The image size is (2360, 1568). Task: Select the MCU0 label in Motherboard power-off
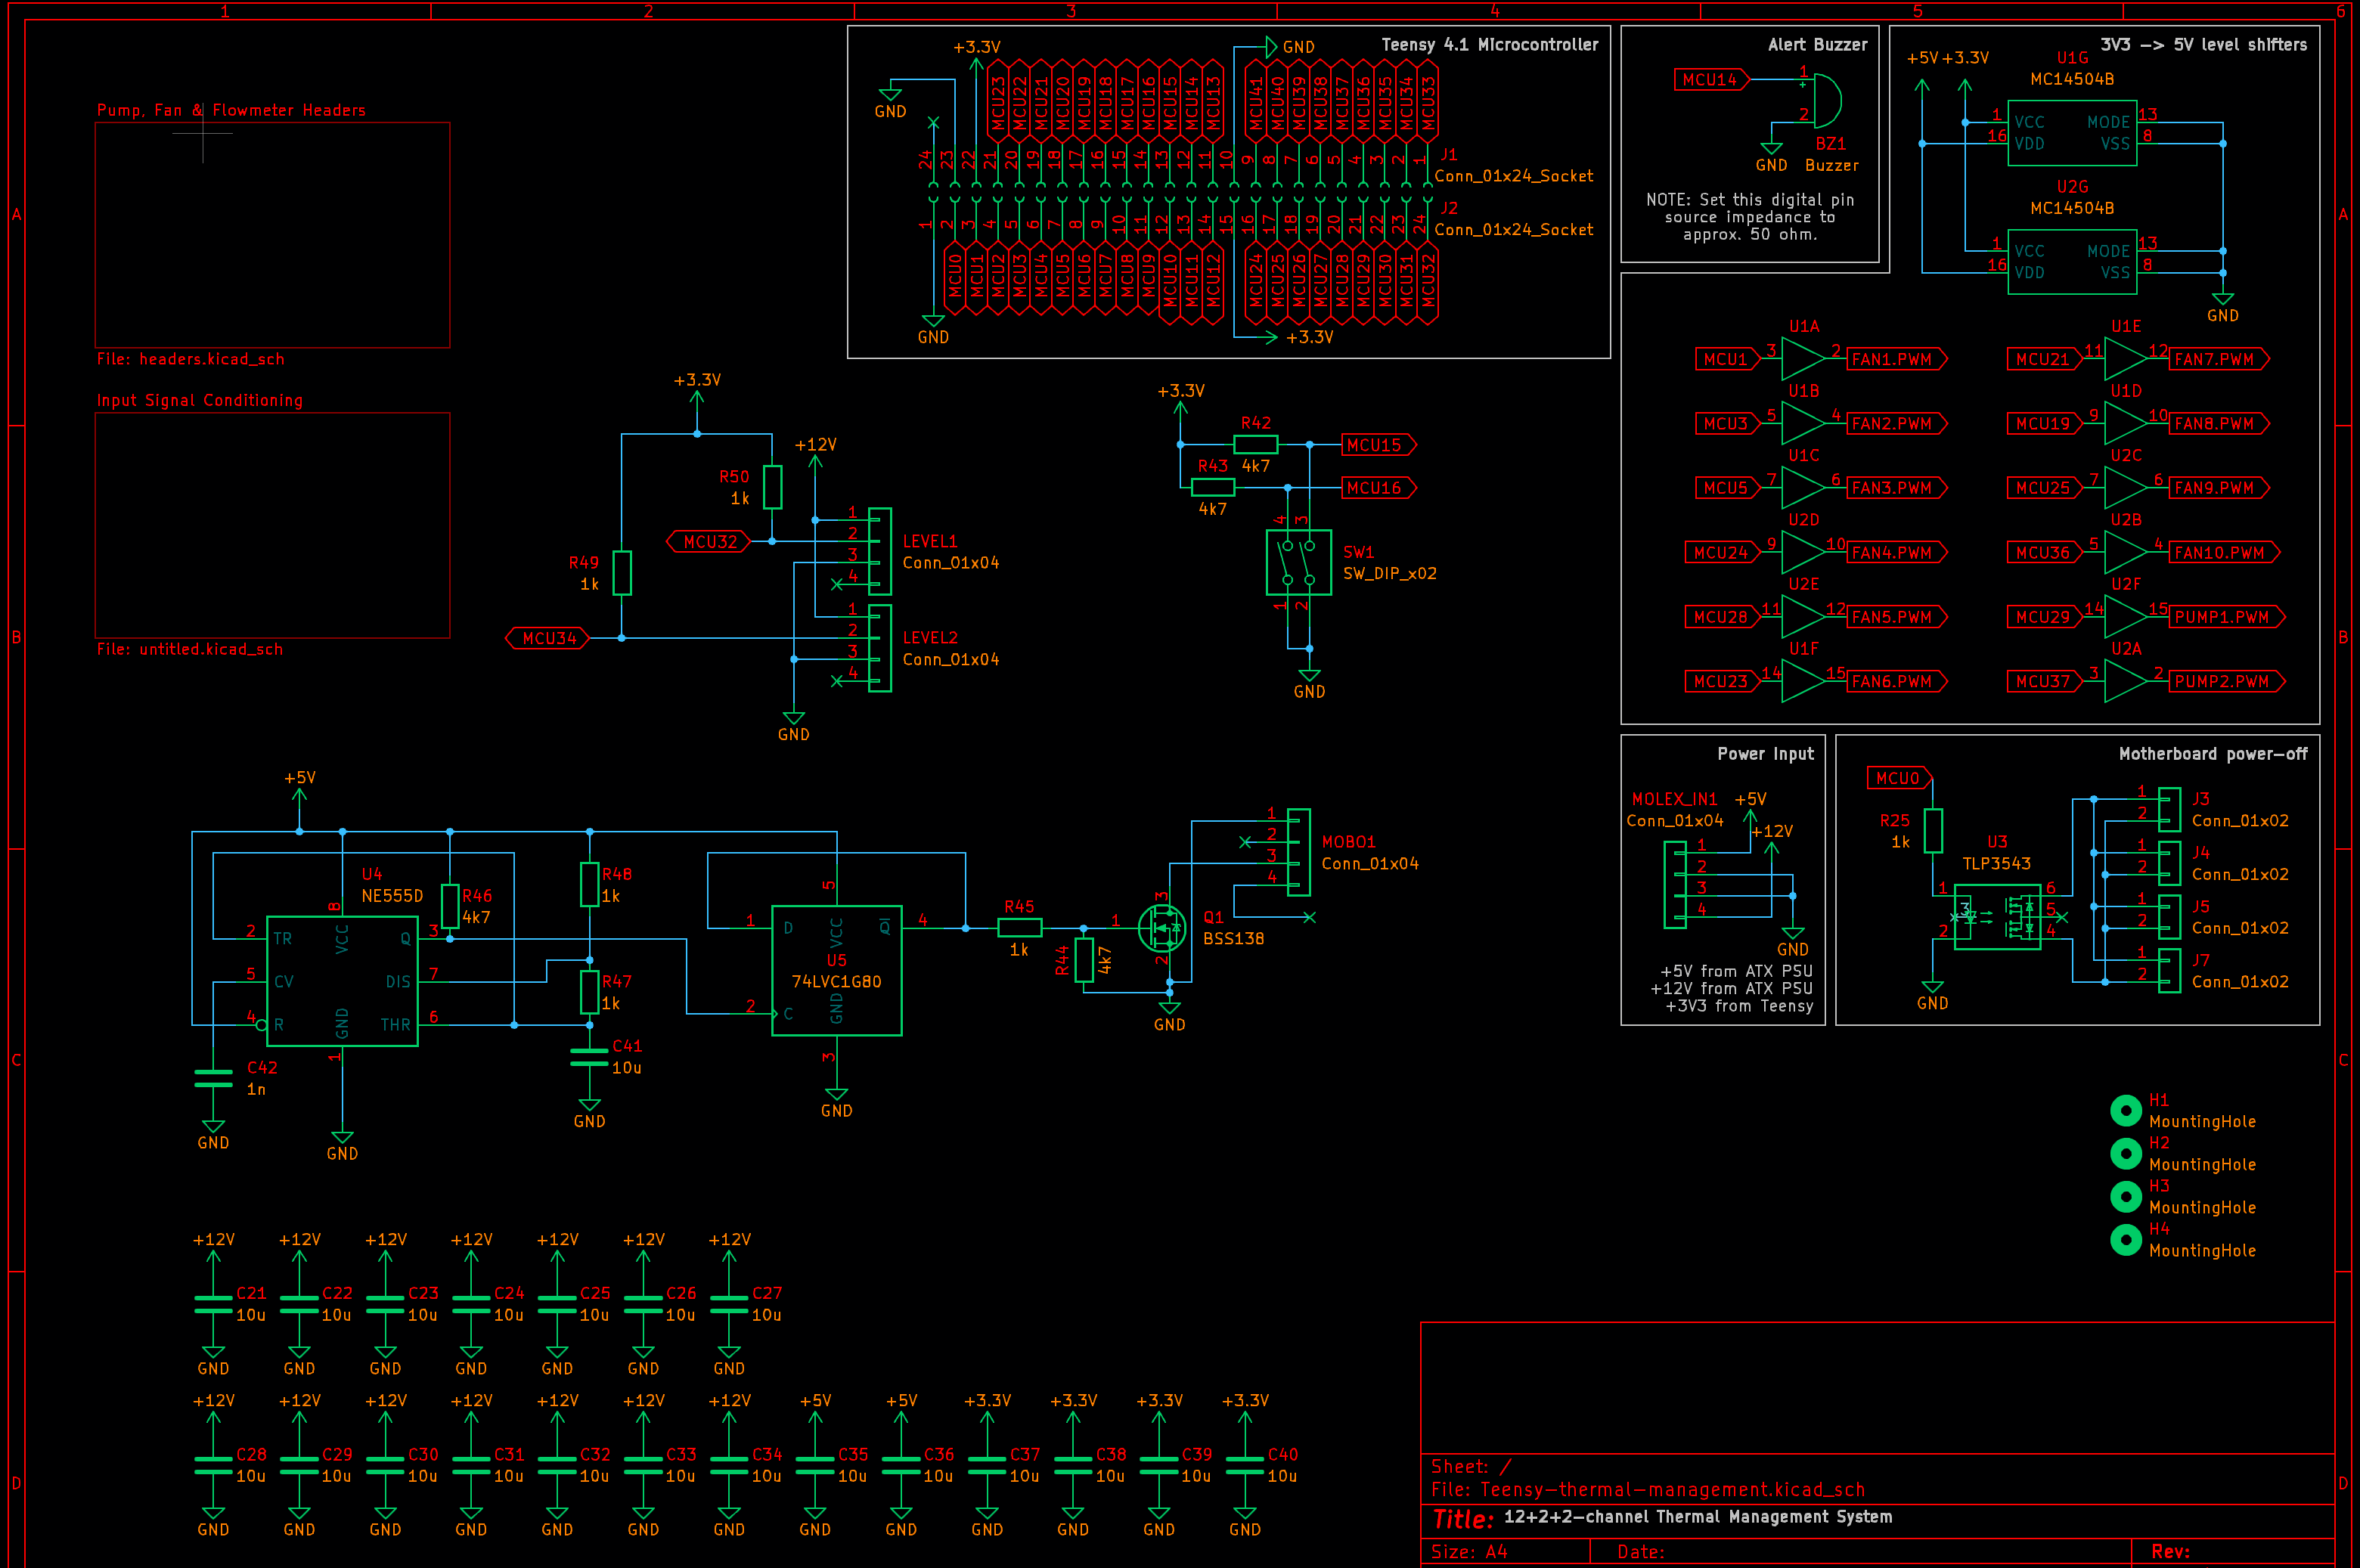[x=1900, y=778]
